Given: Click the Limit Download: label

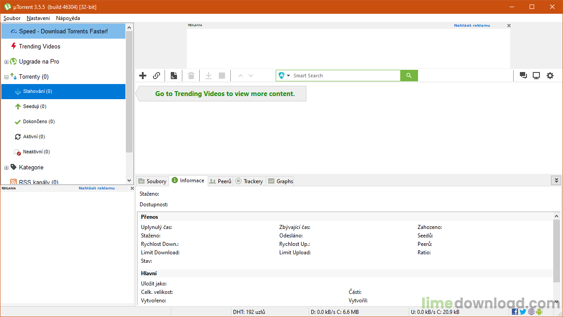Looking at the screenshot, I should pos(160,253).
